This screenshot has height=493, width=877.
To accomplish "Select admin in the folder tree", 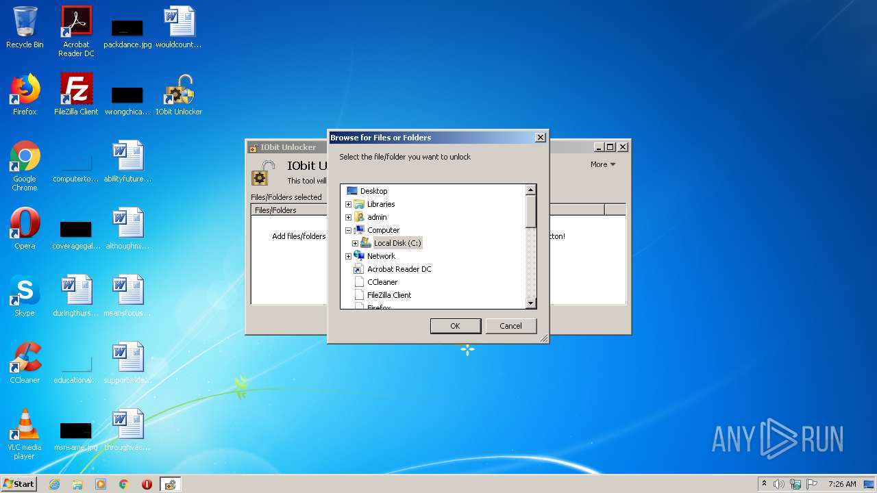I will [377, 217].
